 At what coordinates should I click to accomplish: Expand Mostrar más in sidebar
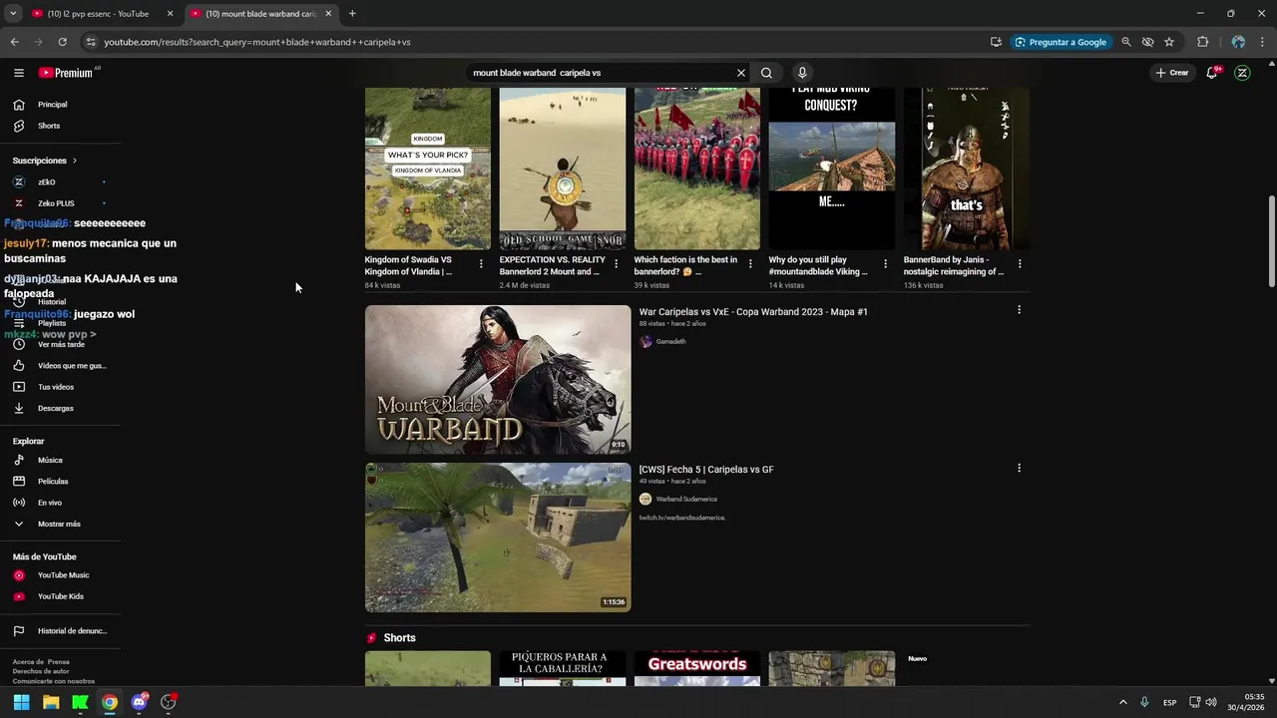click(60, 524)
